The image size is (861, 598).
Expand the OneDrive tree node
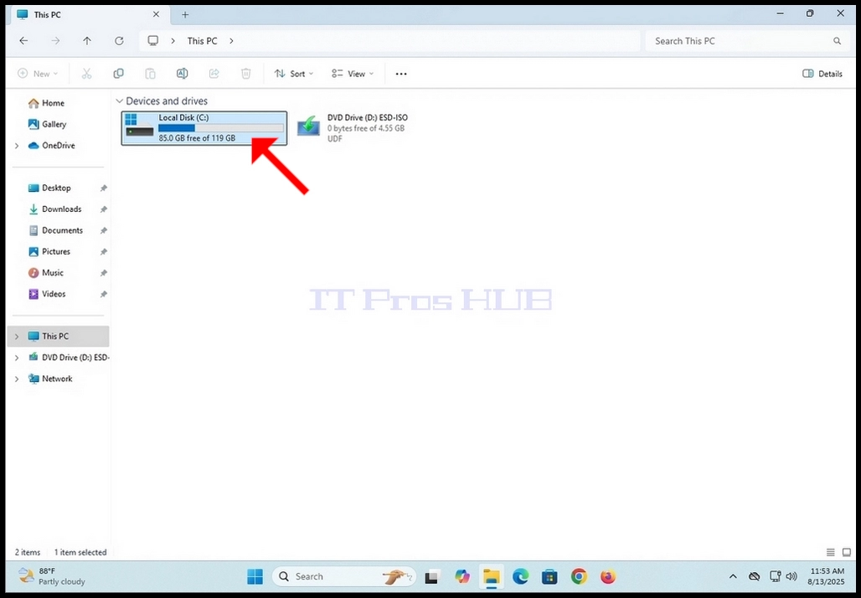[17, 146]
